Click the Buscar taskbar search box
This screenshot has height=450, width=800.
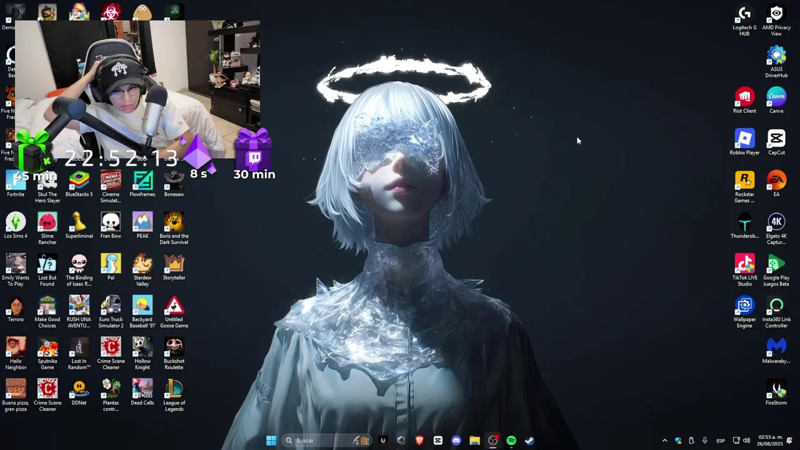[x=326, y=441]
